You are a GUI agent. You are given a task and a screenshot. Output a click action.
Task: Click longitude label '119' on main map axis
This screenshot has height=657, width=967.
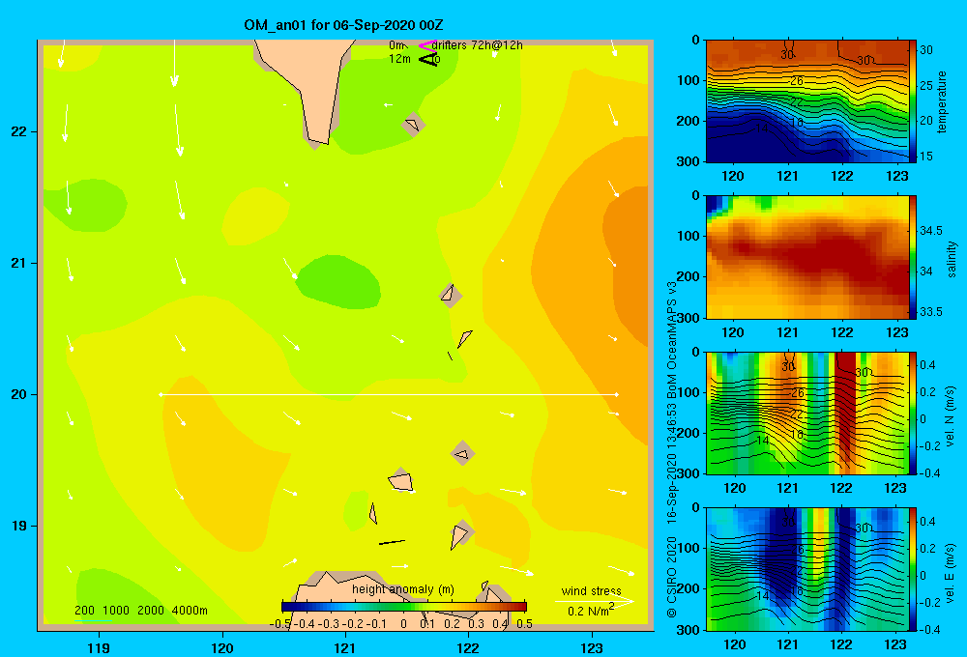(x=99, y=648)
